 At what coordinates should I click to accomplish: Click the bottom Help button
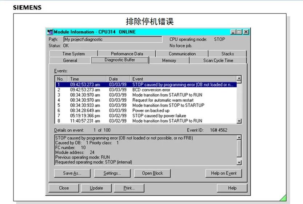232,188
